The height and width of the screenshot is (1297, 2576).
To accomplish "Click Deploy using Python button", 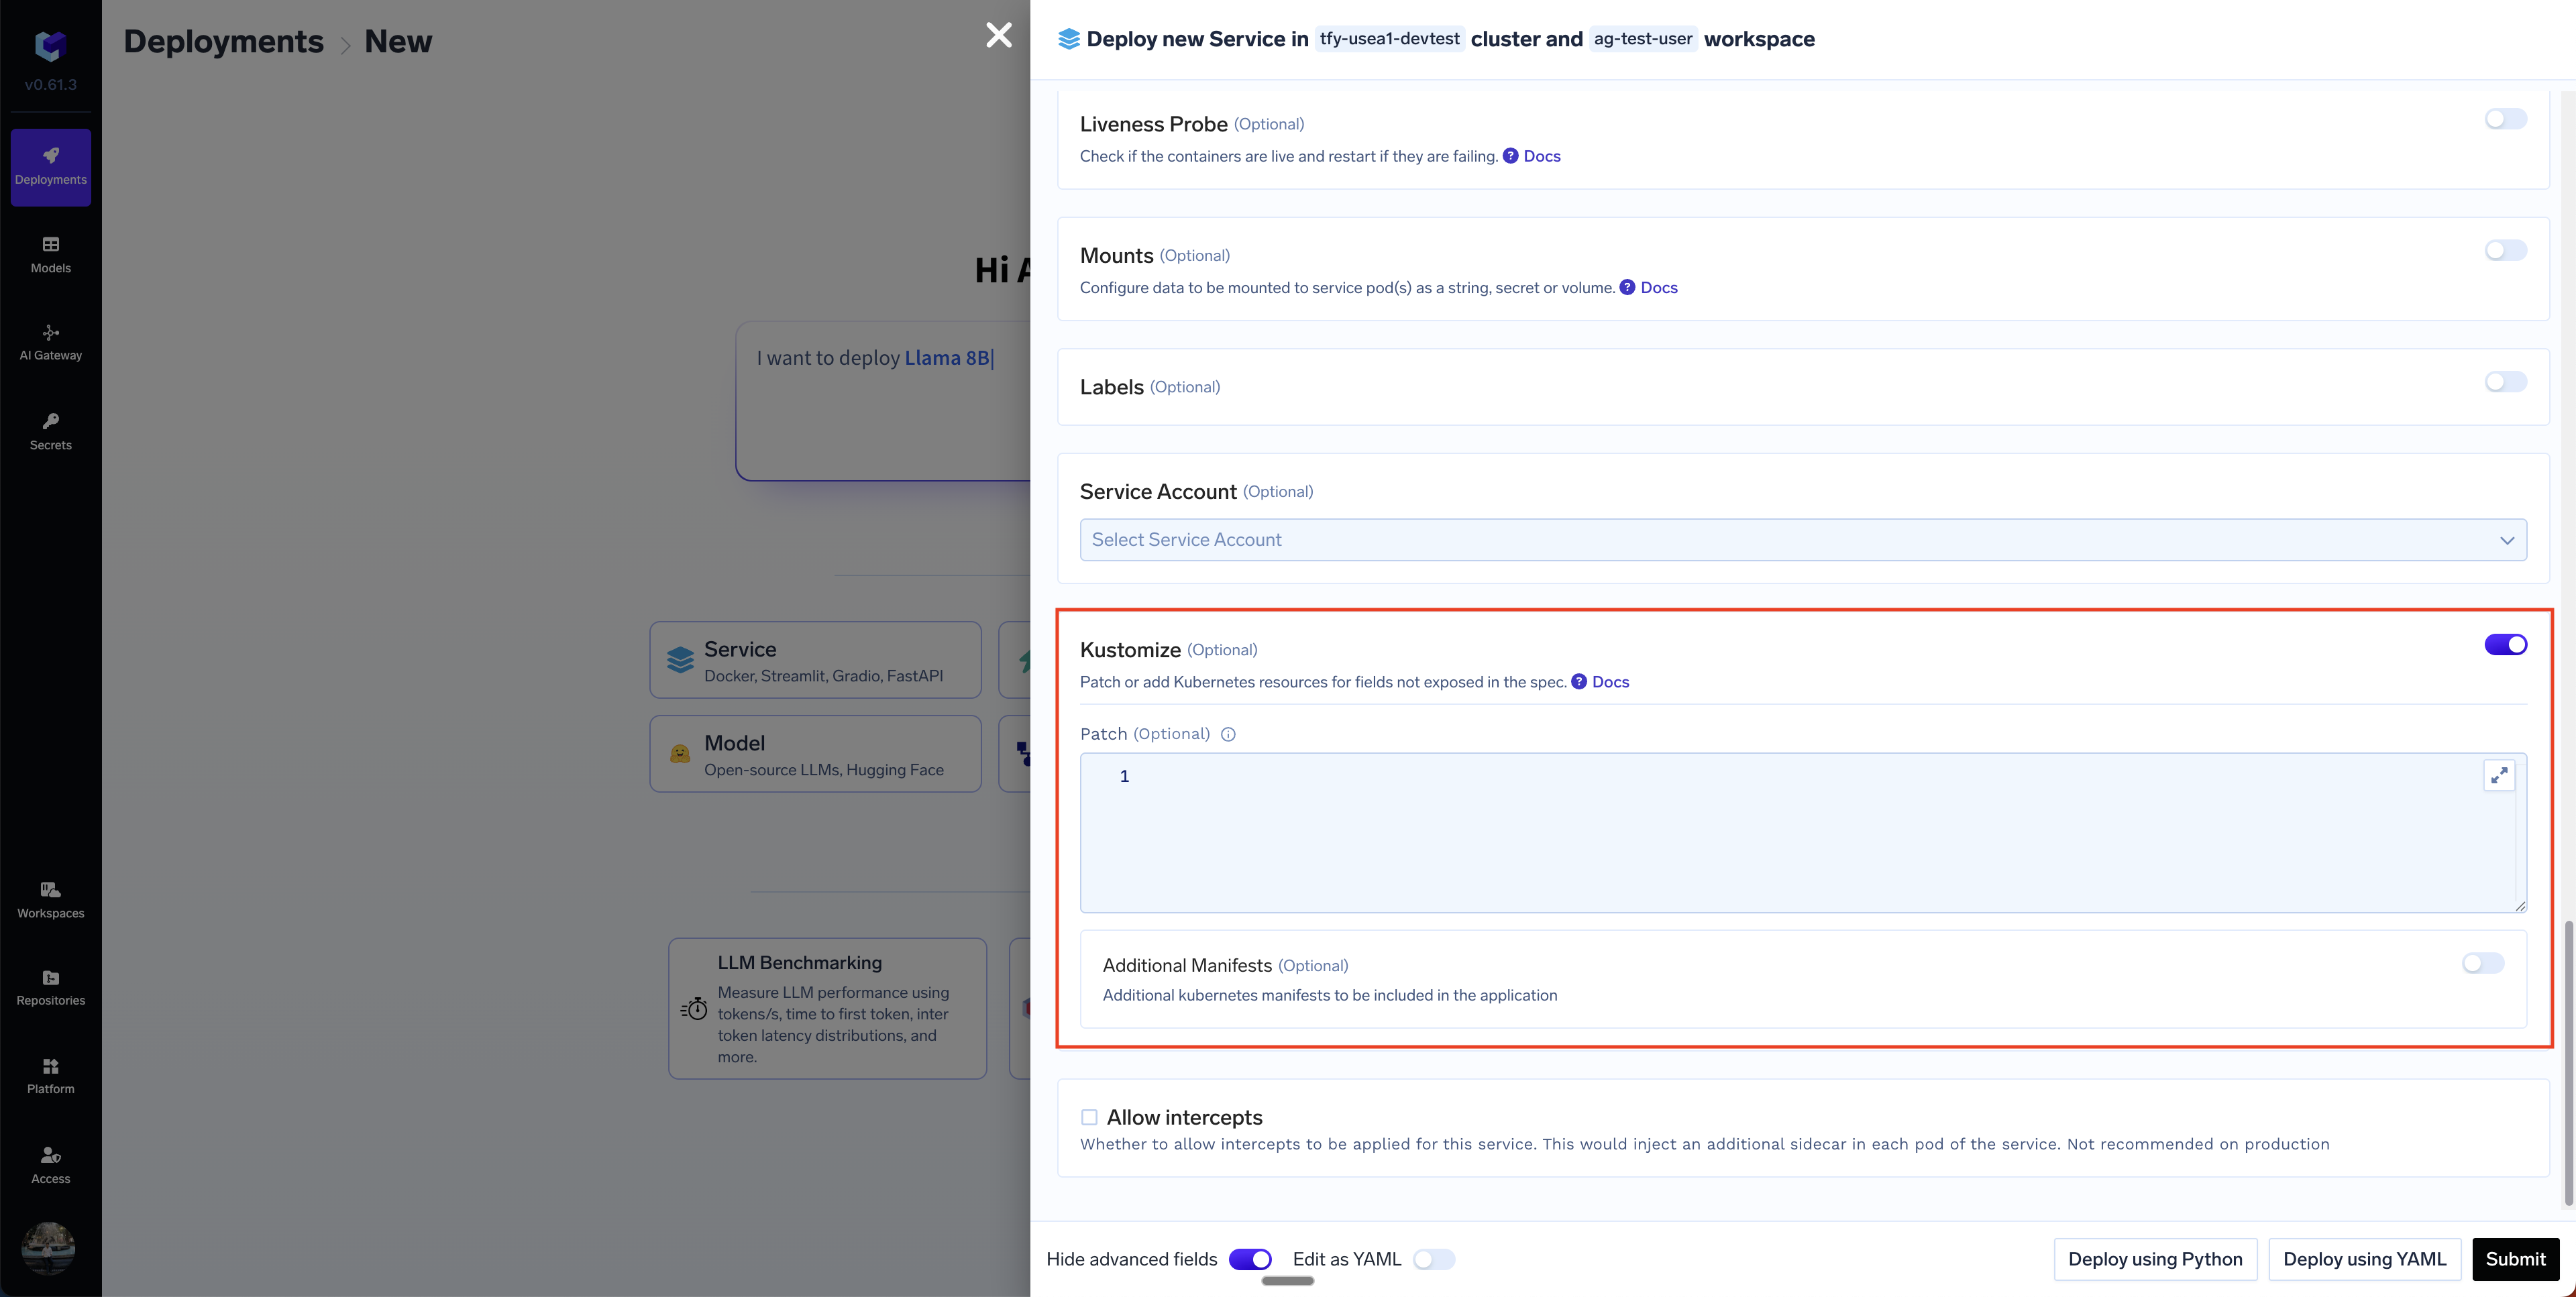I will [x=2155, y=1259].
